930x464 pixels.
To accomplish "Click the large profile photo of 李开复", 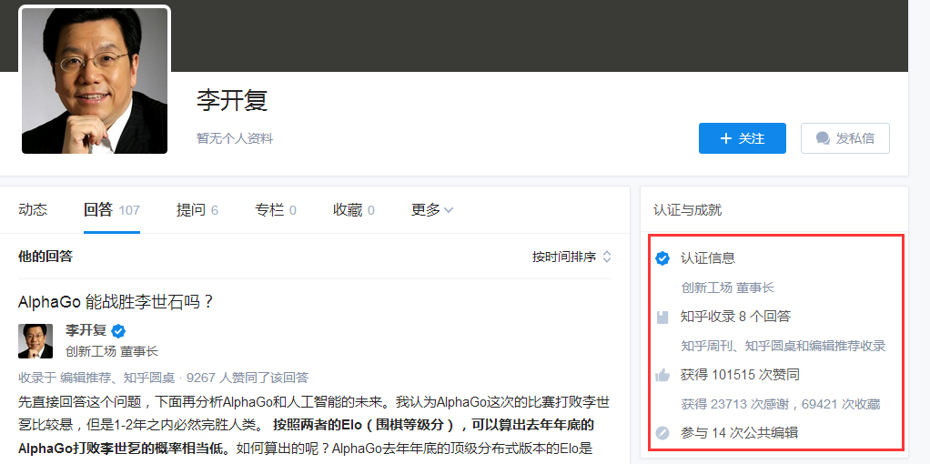I will [x=95, y=81].
